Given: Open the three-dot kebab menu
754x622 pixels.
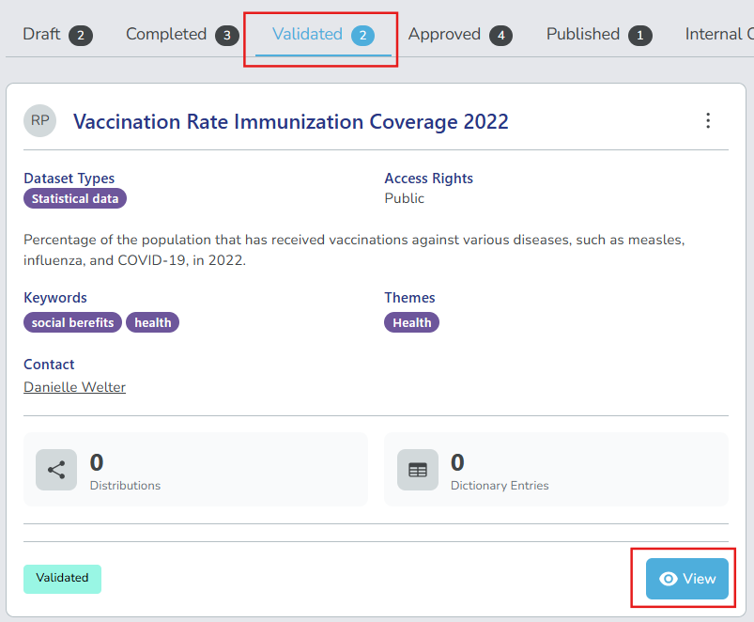Looking at the screenshot, I should [708, 120].
